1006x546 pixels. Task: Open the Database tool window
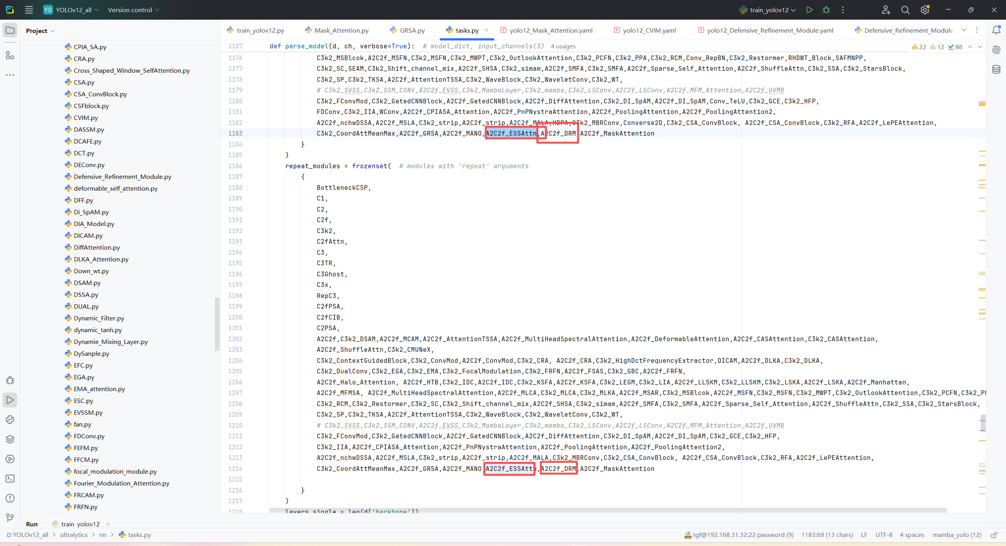click(x=996, y=70)
